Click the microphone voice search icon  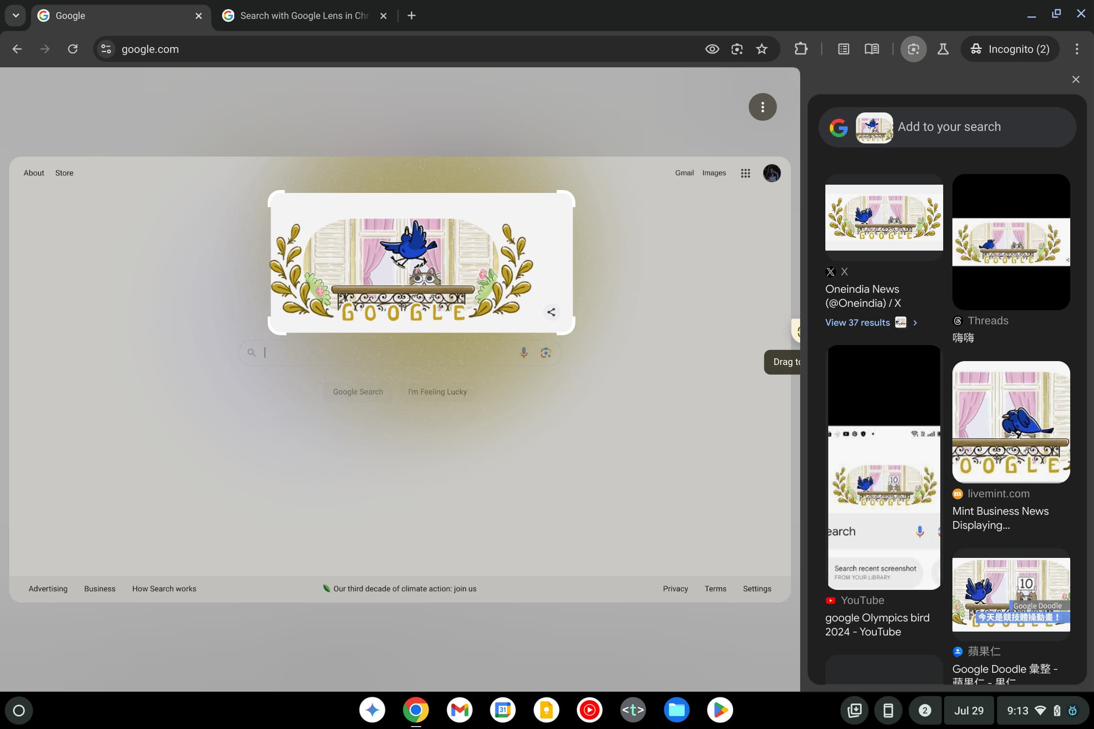523,352
